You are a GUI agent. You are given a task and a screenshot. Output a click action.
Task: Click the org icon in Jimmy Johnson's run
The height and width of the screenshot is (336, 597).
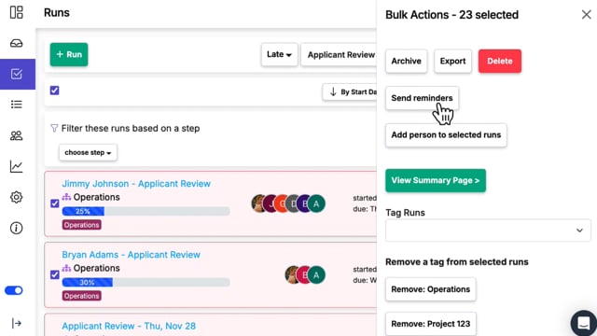(x=66, y=197)
